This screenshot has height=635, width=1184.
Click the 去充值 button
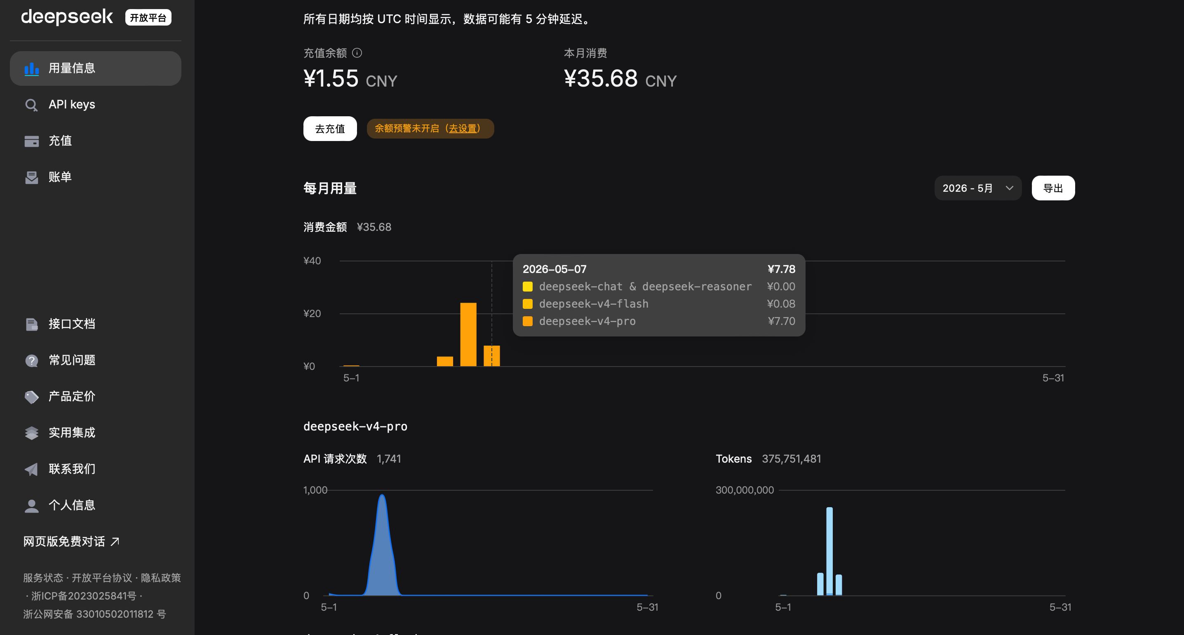pyautogui.click(x=330, y=129)
